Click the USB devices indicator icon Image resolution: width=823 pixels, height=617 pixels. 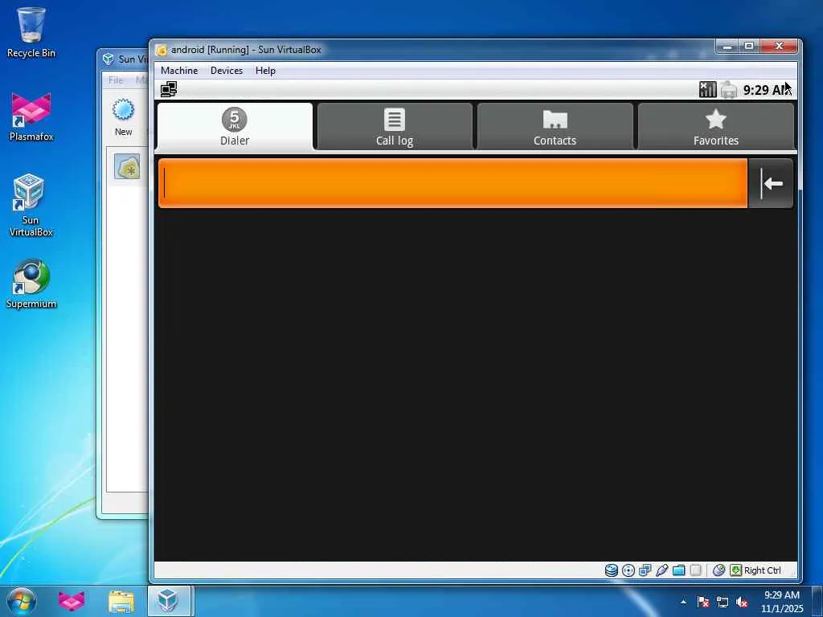(x=662, y=570)
